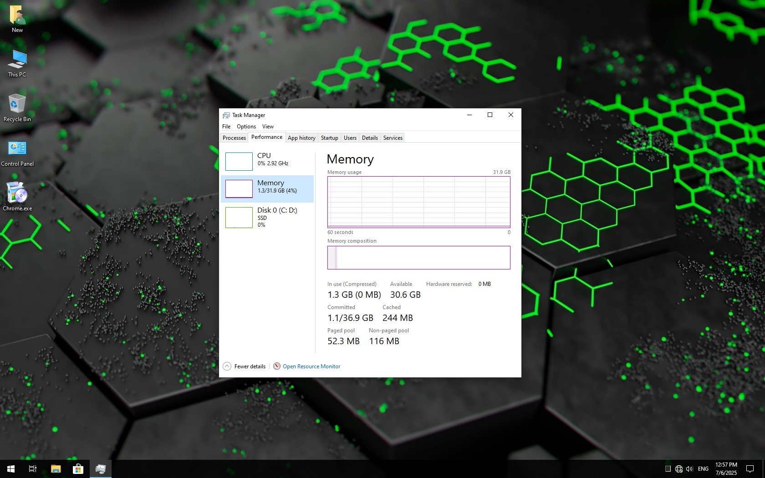Click the Available value 30.6 GB
The width and height of the screenshot is (765, 478).
(405, 295)
